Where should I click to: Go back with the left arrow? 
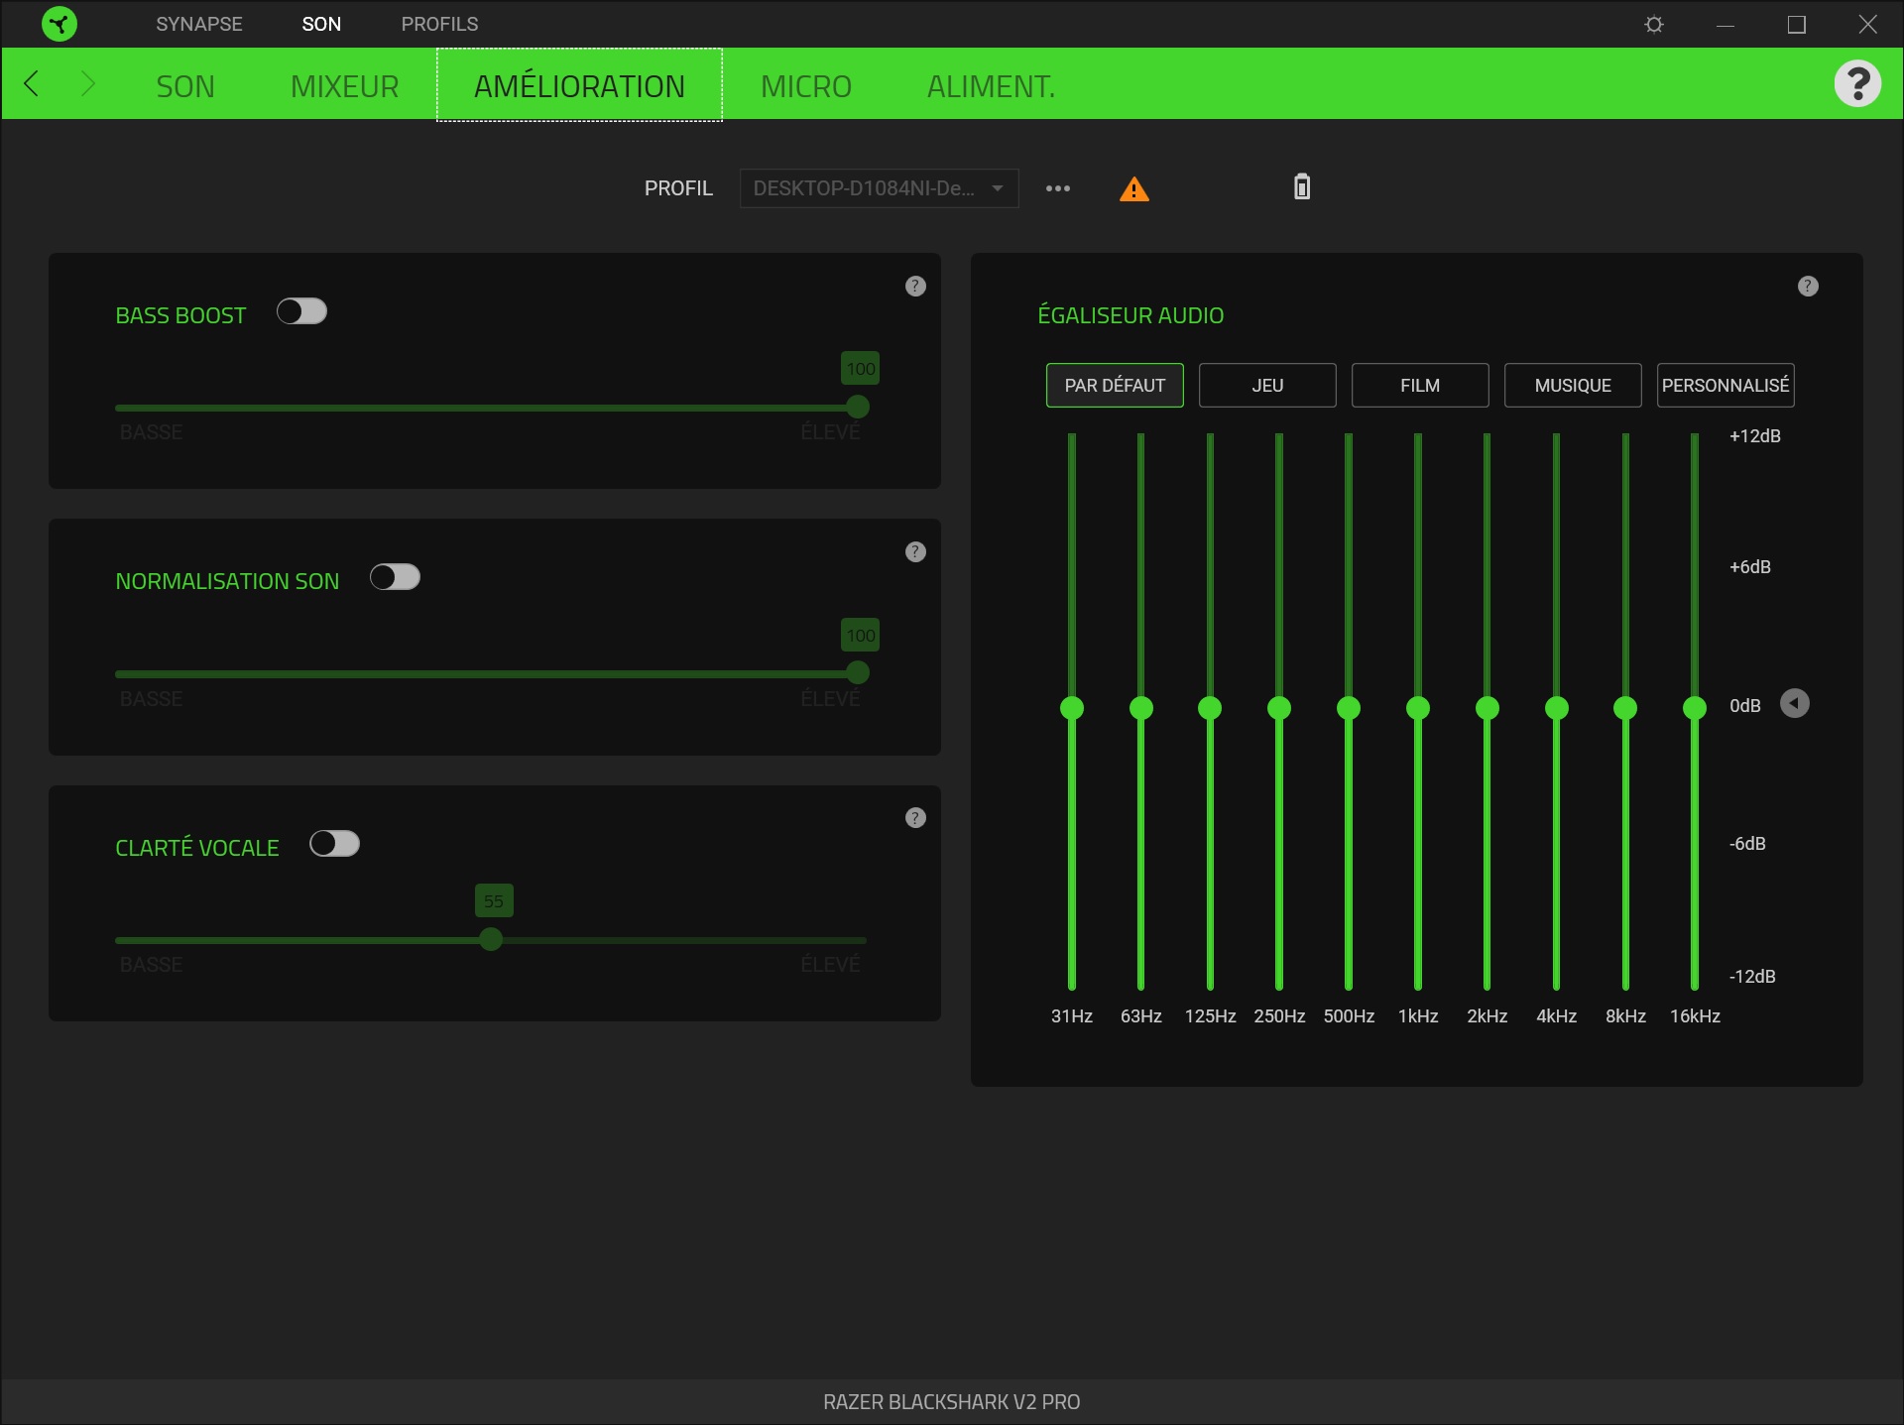coord(32,84)
